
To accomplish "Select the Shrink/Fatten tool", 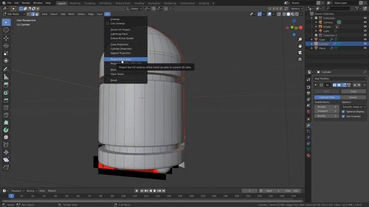I will 6,152.
